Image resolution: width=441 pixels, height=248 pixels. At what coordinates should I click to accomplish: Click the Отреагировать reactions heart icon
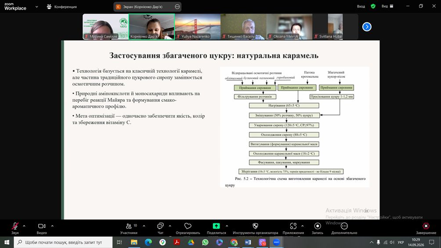click(188, 226)
